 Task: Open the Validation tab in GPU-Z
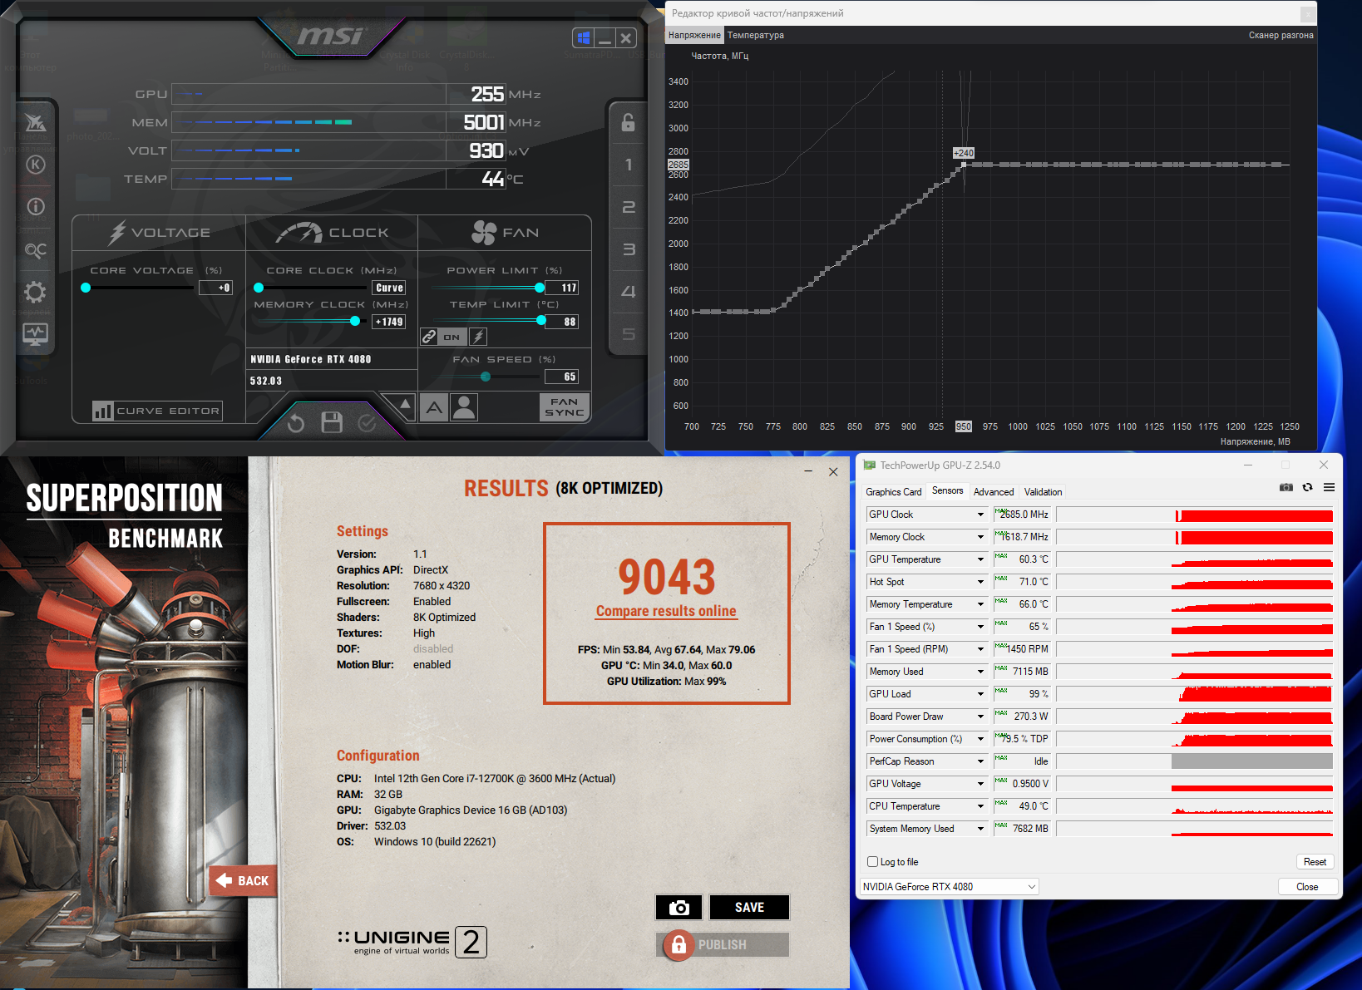point(1044,492)
